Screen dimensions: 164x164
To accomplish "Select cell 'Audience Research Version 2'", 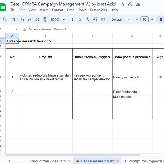I will point(12,41).
